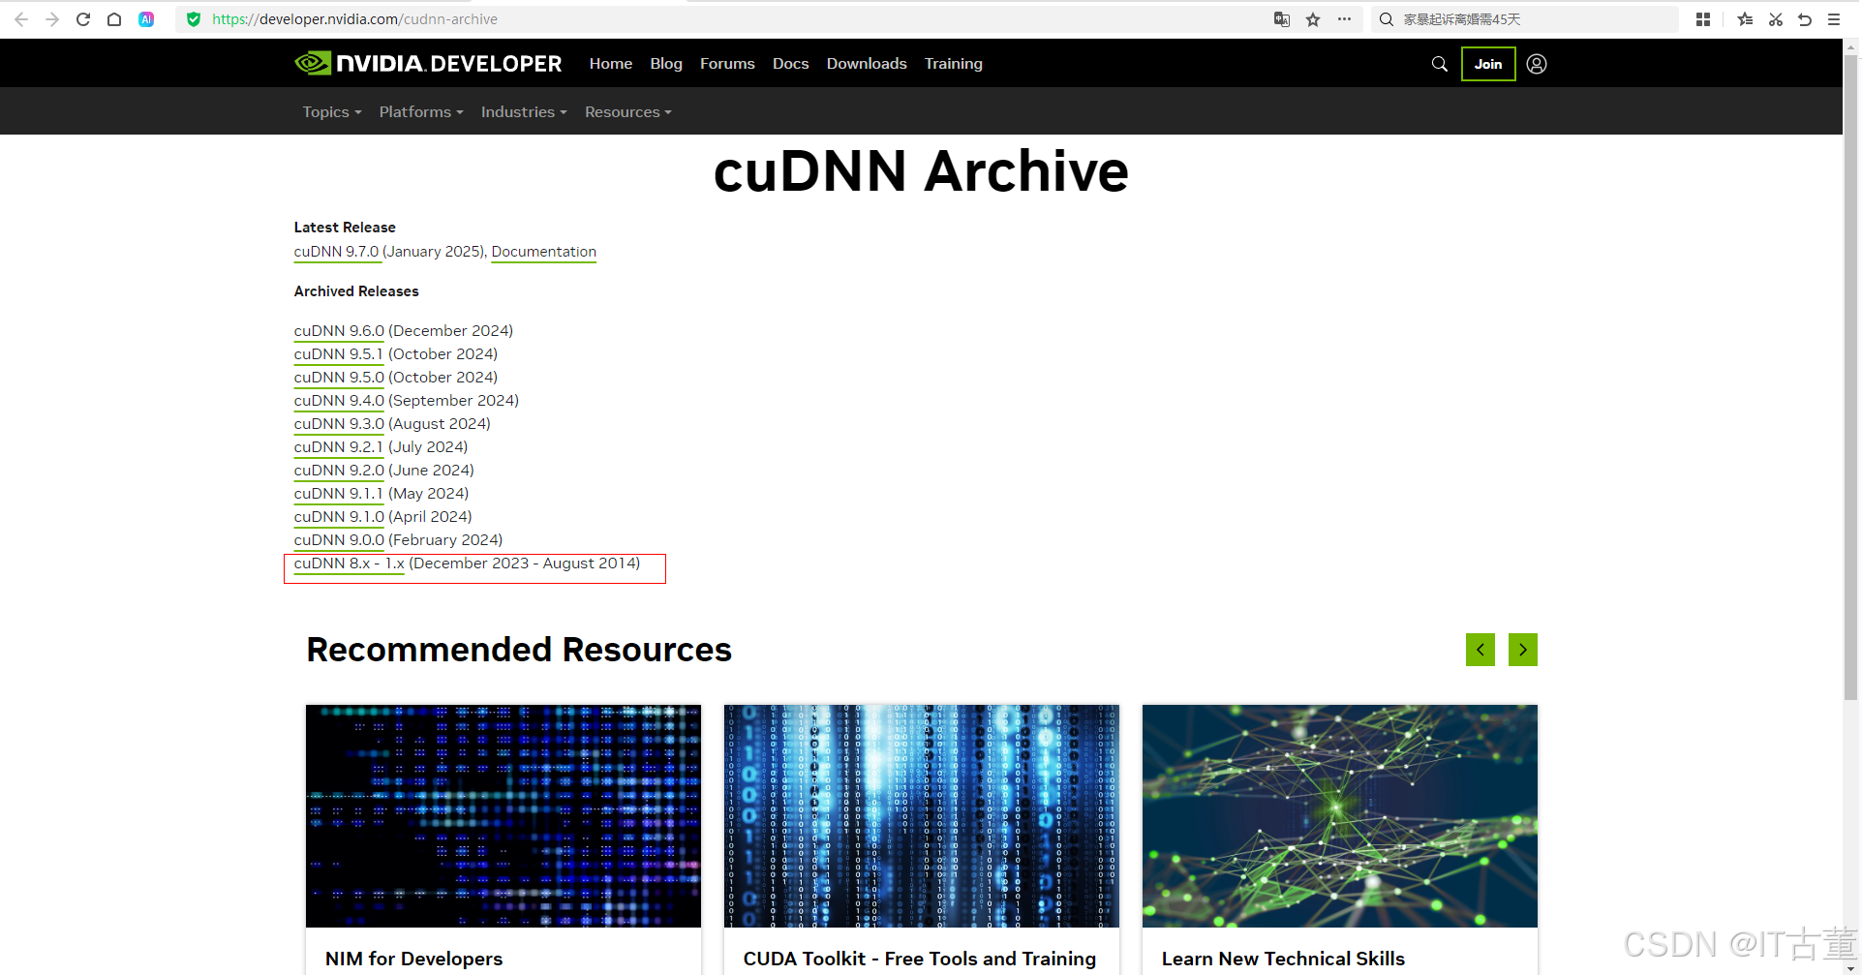The image size is (1862, 975).
Task: Open the NIM for Developers card image
Action: (504, 816)
